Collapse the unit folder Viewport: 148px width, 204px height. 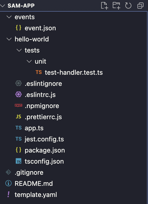[x=29, y=61]
